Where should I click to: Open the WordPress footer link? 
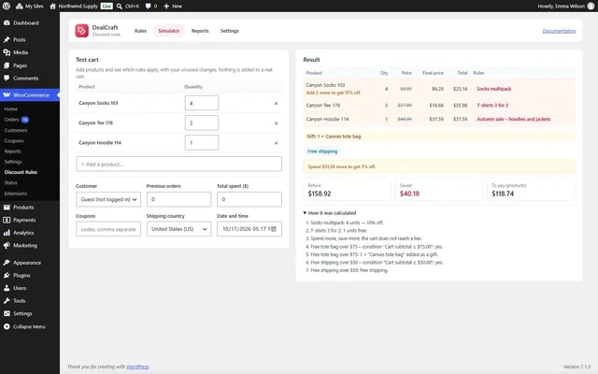[137, 367]
